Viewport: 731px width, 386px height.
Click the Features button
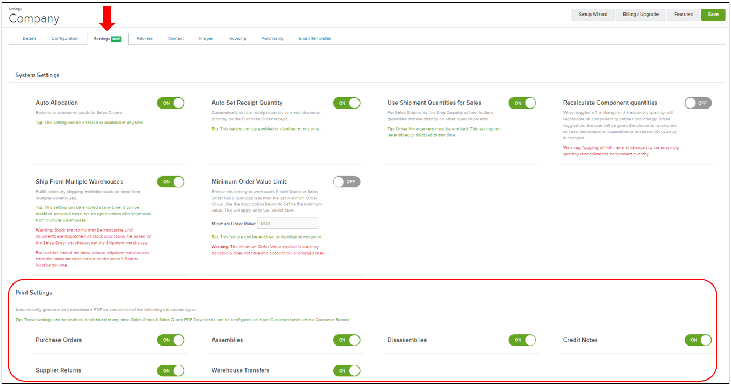tap(683, 15)
